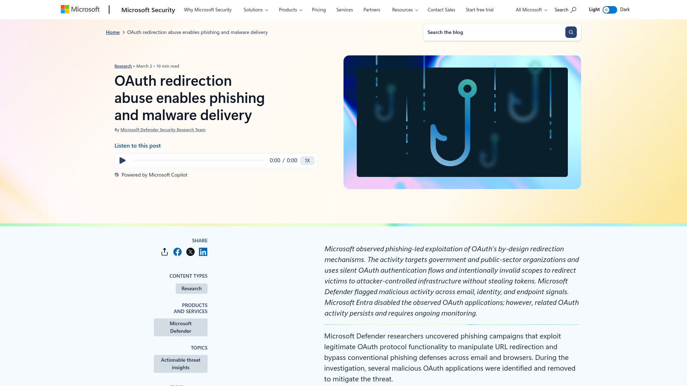The height and width of the screenshot is (386, 687).
Task: Click the blog search magnifier button
Action: tap(571, 32)
